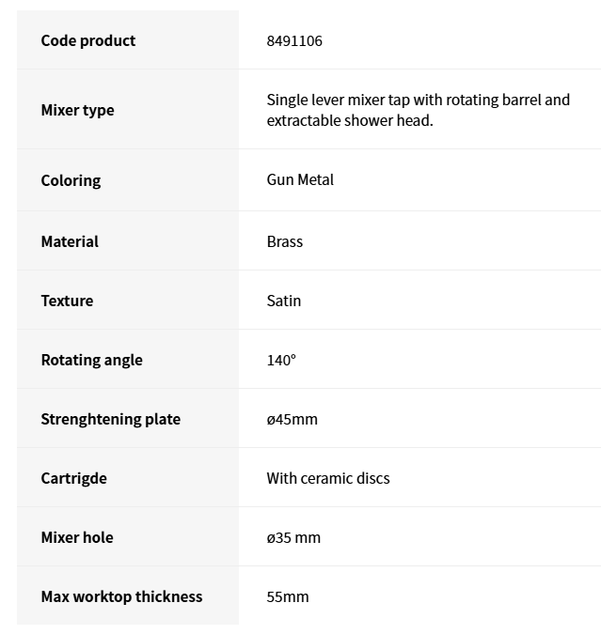Click the "Mixer type" row label
The width and height of the screenshot is (601, 634).
coord(77,110)
